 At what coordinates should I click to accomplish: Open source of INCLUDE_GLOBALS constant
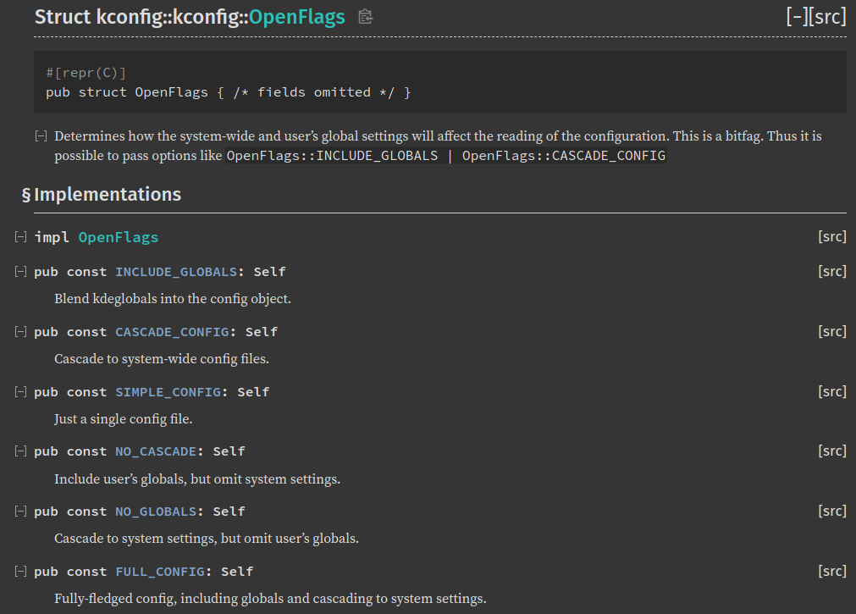(832, 271)
